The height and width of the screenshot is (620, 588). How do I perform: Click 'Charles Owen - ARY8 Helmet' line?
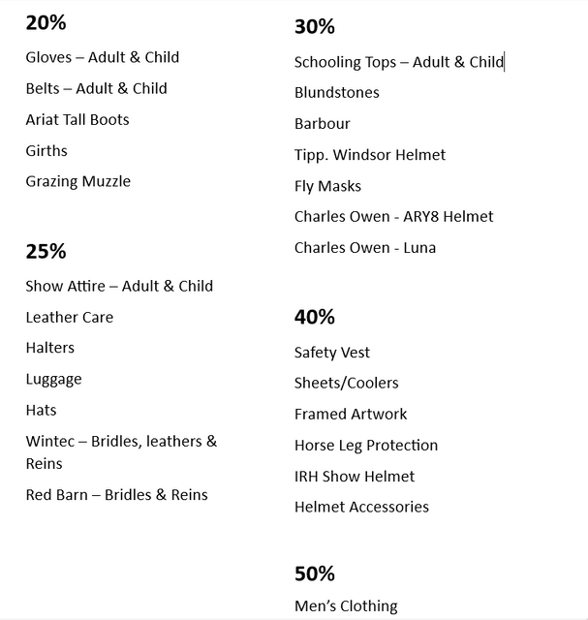click(x=394, y=217)
